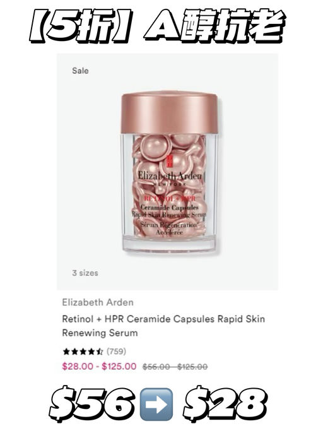The image size is (323, 431).
Task: View the (759) reviews count
Action: pyautogui.click(x=116, y=351)
